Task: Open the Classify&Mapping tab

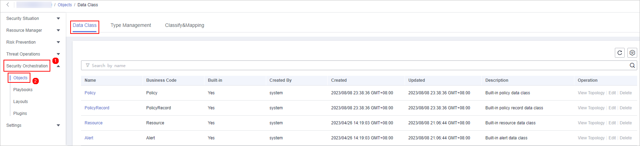Action: (184, 25)
